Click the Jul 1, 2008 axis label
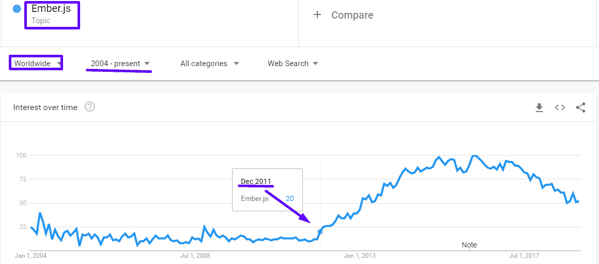Image resolution: width=599 pixels, height=264 pixels. pos(195,255)
